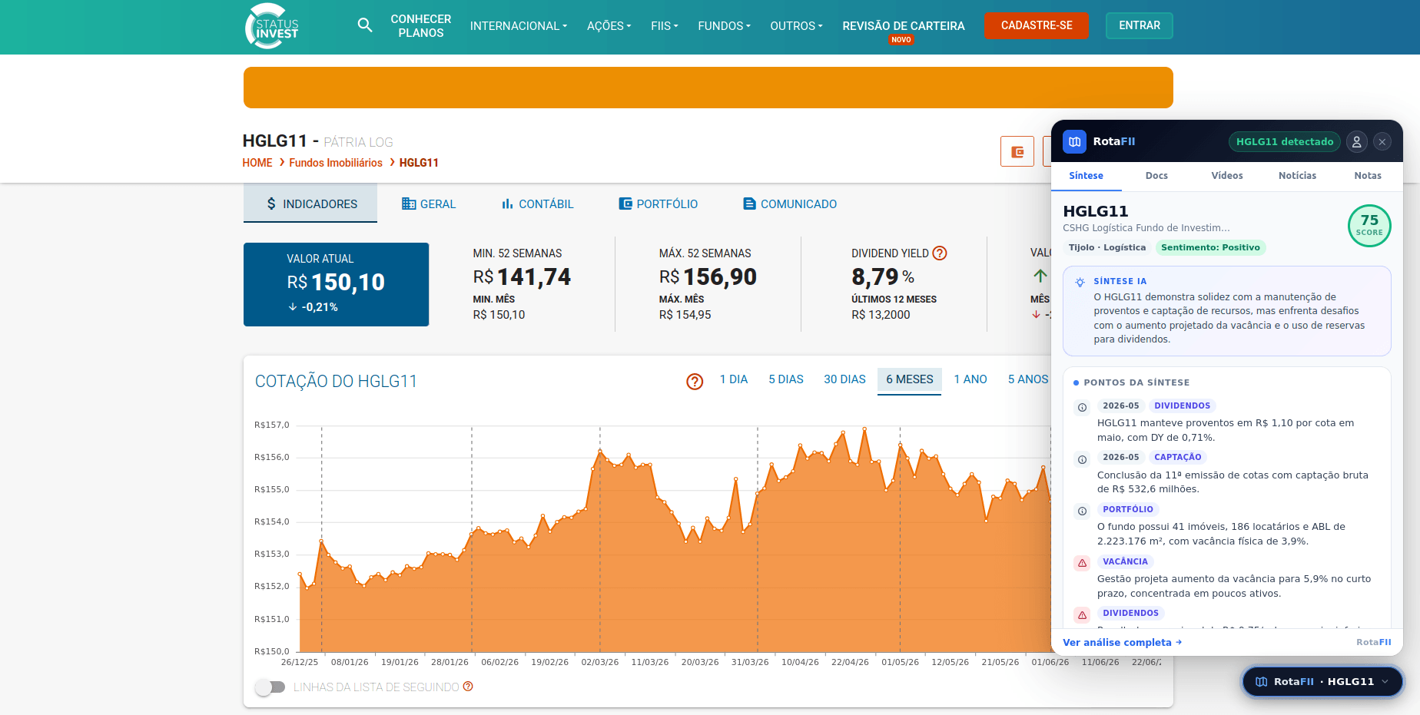
Task: Open Conhecer Planos menu item
Action: coord(421,26)
